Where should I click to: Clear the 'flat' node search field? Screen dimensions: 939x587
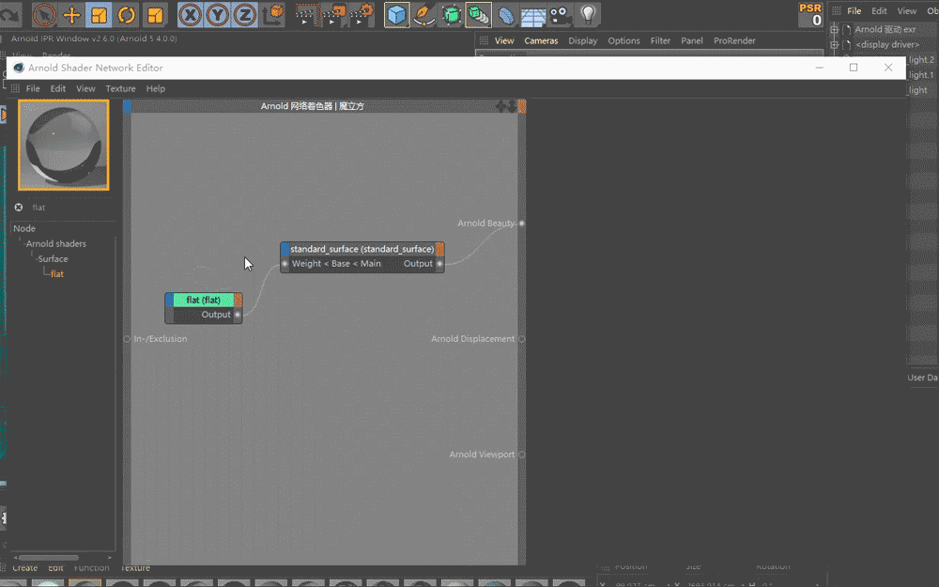click(19, 208)
